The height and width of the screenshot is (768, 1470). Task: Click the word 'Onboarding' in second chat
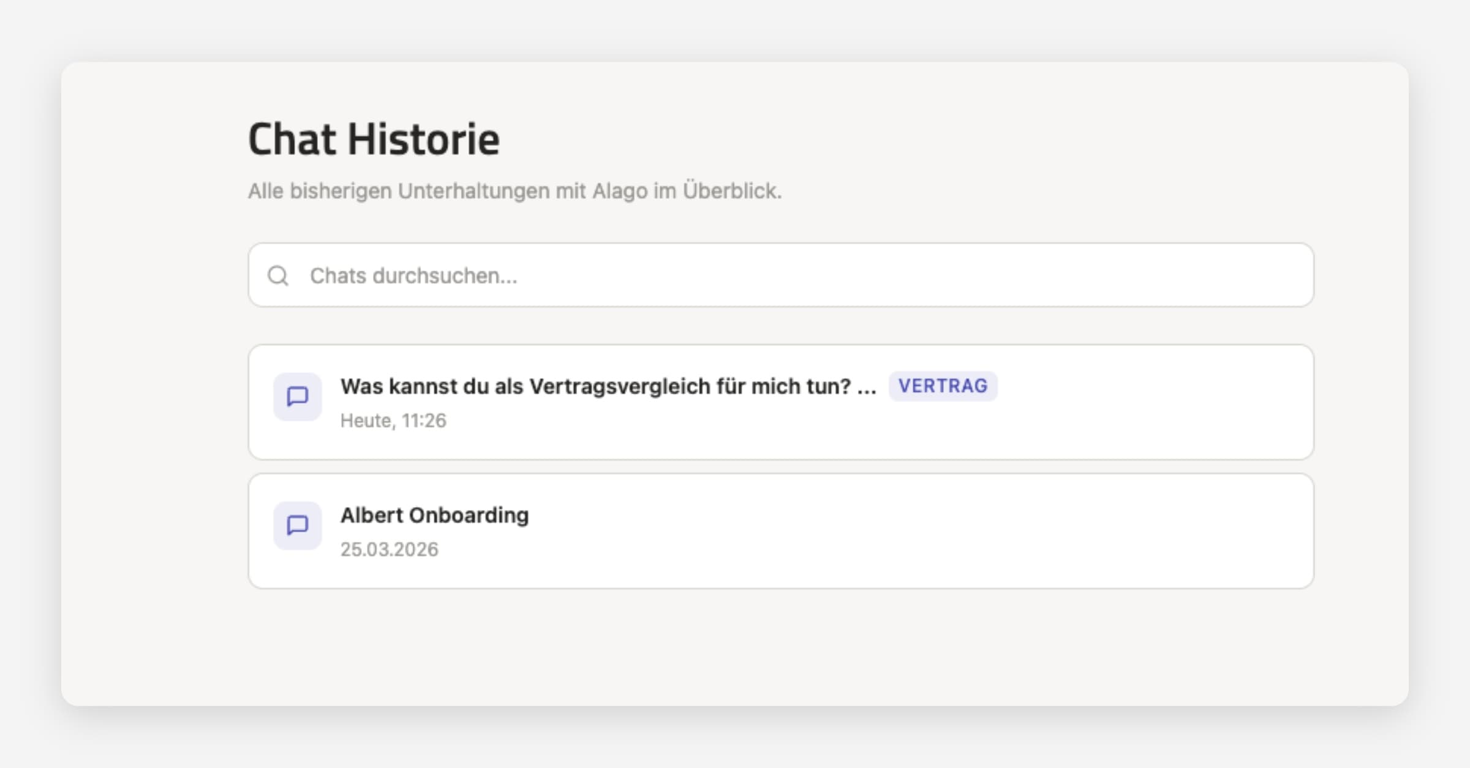coord(469,516)
